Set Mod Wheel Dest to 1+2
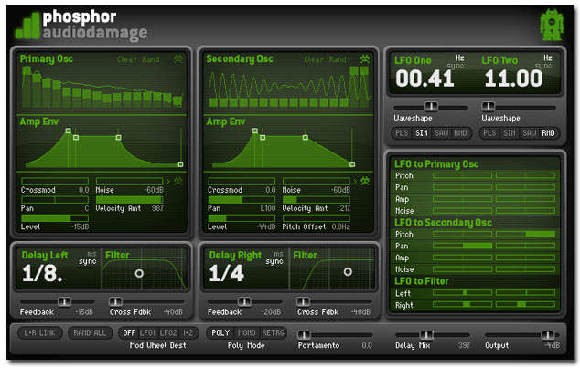580x368 pixels. [x=188, y=333]
